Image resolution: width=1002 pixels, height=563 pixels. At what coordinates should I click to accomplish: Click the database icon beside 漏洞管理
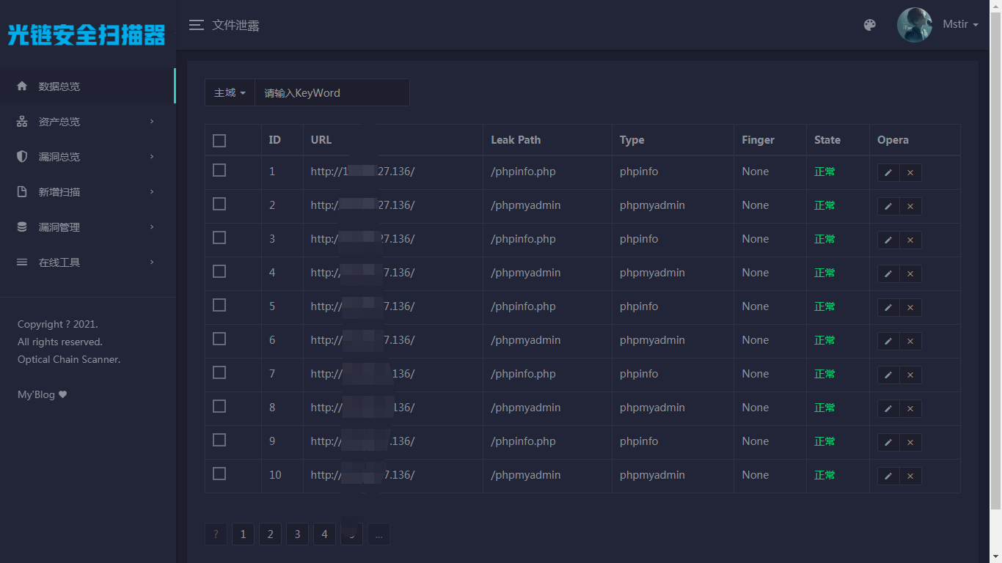tap(22, 227)
